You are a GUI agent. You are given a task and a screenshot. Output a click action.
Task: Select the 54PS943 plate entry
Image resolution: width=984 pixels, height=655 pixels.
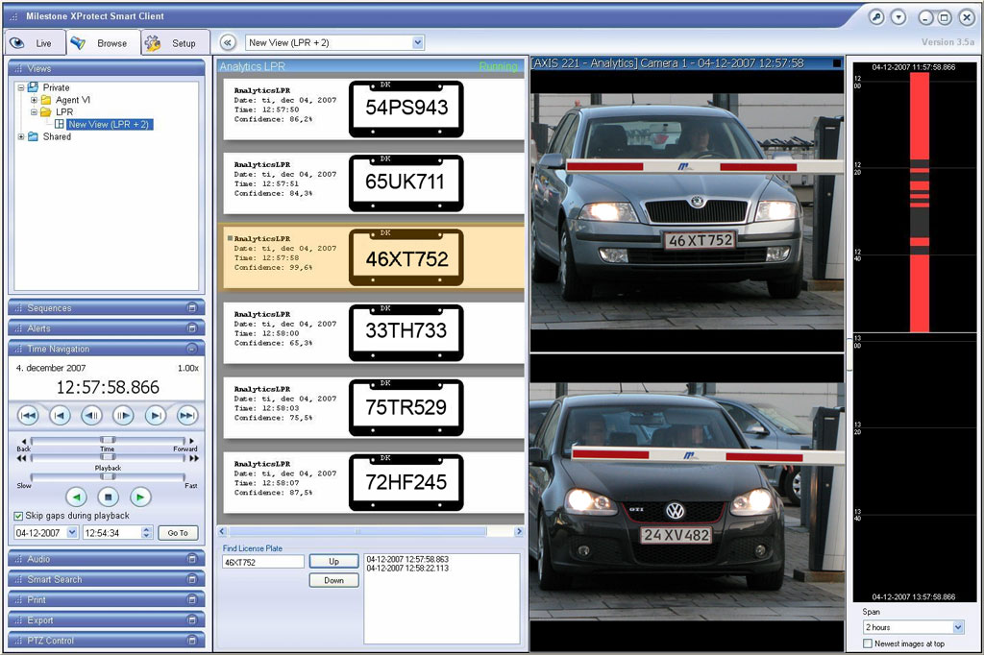[374, 109]
